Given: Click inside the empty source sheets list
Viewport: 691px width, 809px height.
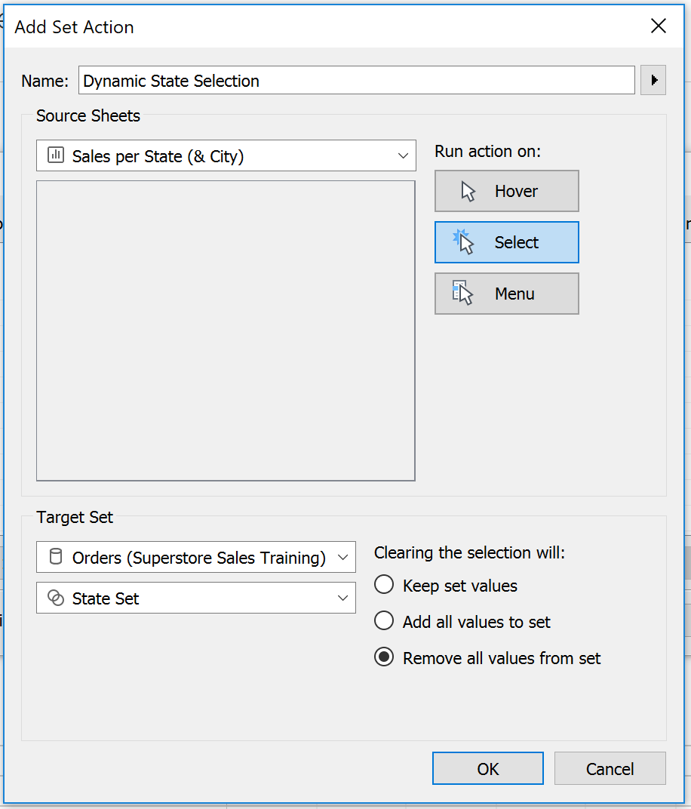Looking at the screenshot, I should click(226, 331).
